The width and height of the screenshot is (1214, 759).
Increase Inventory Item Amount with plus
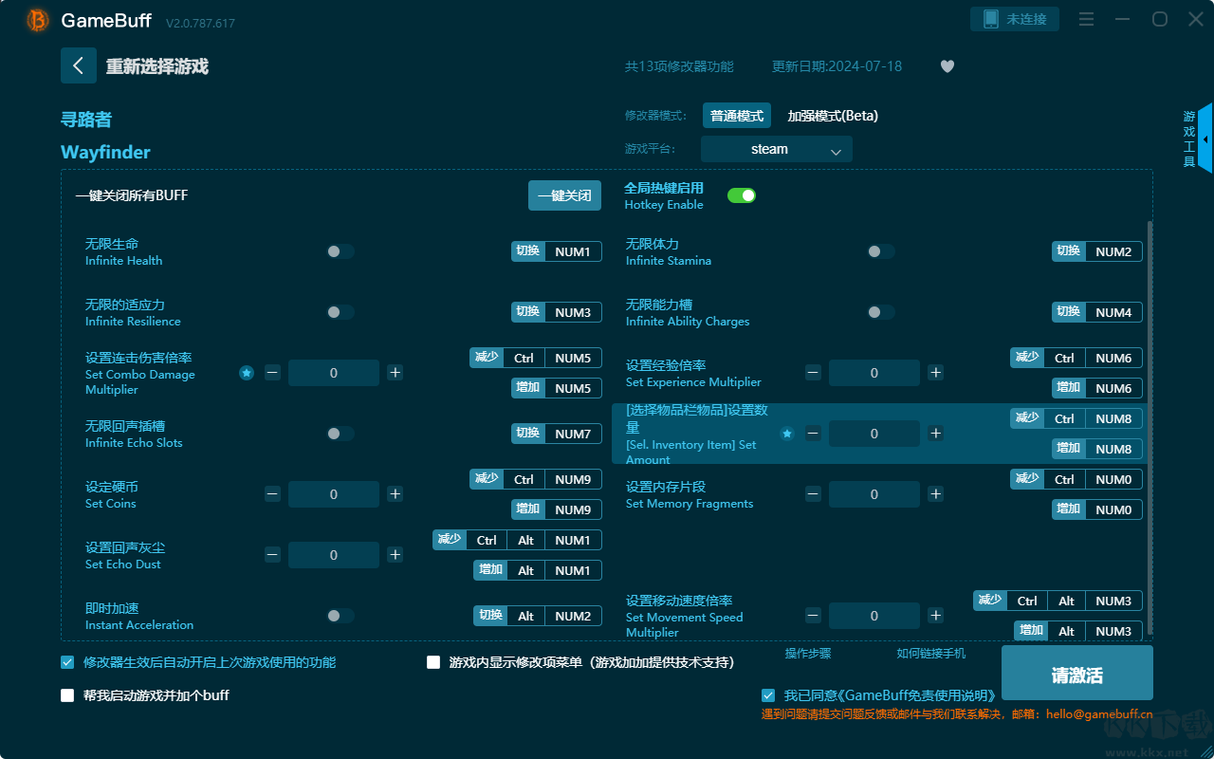point(936,434)
